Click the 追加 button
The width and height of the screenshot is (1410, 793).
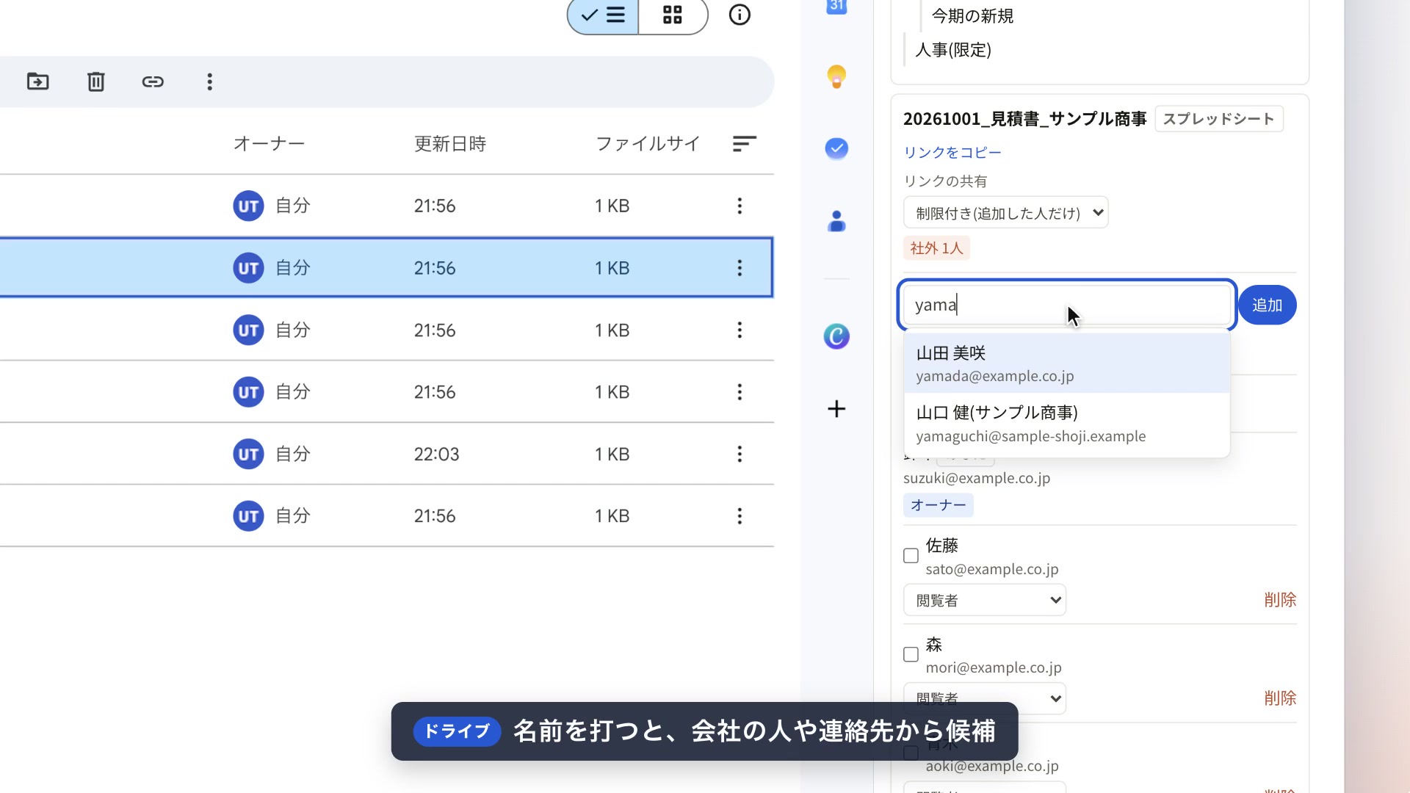(x=1267, y=305)
